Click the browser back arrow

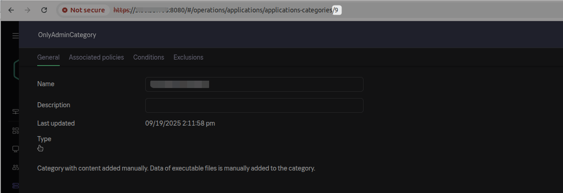pos(11,10)
